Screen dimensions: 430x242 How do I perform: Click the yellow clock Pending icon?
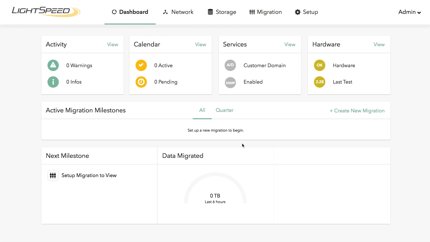coord(141,82)
